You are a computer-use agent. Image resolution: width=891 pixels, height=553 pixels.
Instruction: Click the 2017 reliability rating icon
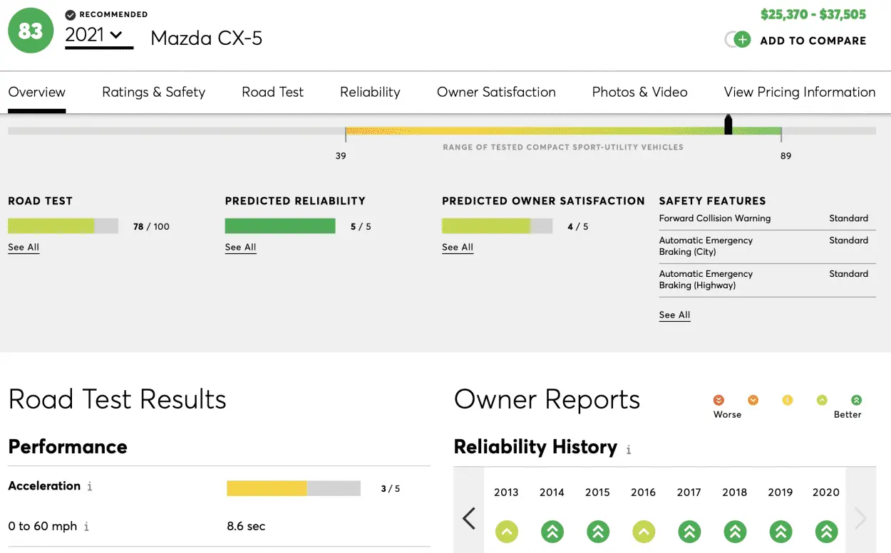pos(689,532)
